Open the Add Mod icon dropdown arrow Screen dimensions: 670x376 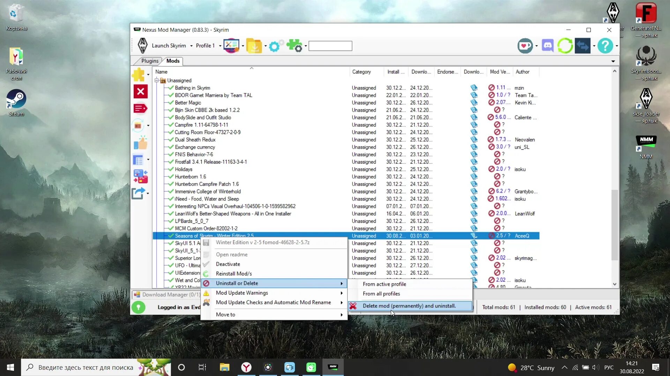click(x=148, y=75)
